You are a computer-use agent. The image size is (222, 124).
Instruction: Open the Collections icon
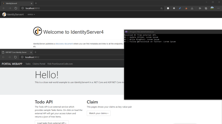pos(206,8)
